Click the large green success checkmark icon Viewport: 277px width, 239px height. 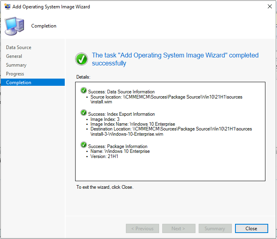[82, 59]
